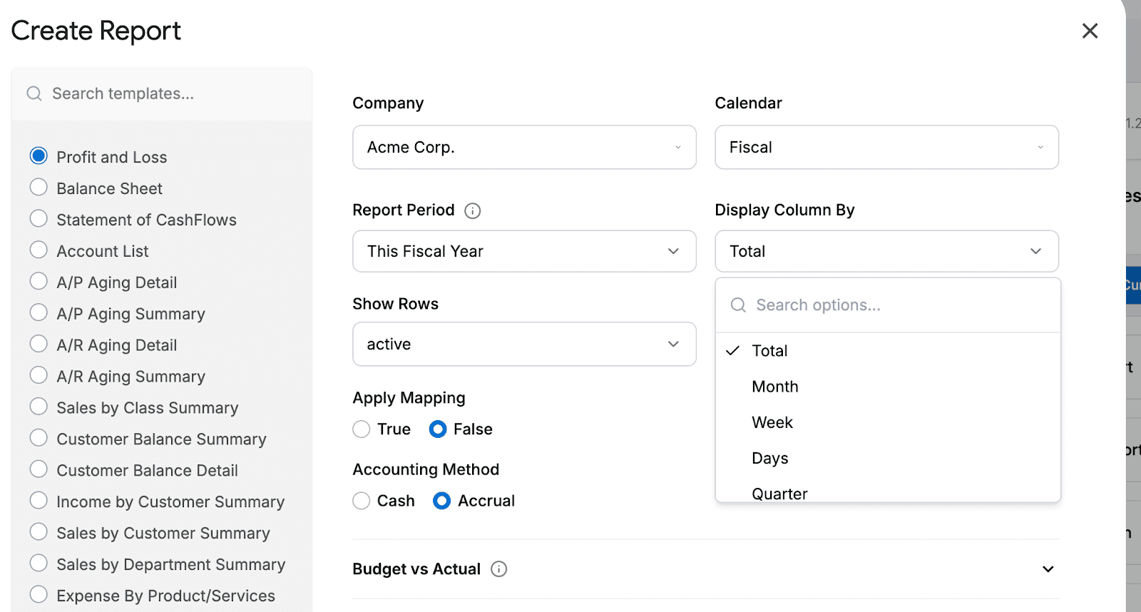This screenshot has height=612, width=1141.
Task: Choose Week from column options
Action: 772,422
